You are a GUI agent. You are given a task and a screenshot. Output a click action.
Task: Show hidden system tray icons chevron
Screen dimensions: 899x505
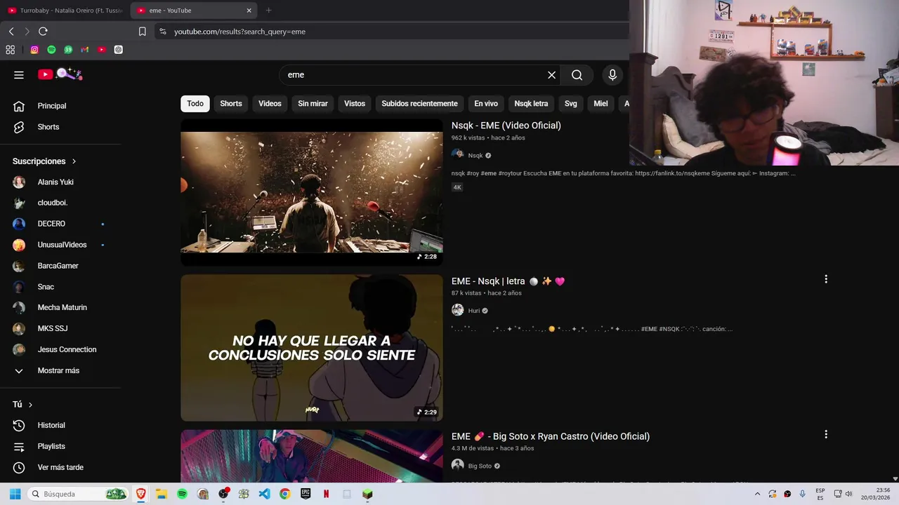(x=757, y=494)
